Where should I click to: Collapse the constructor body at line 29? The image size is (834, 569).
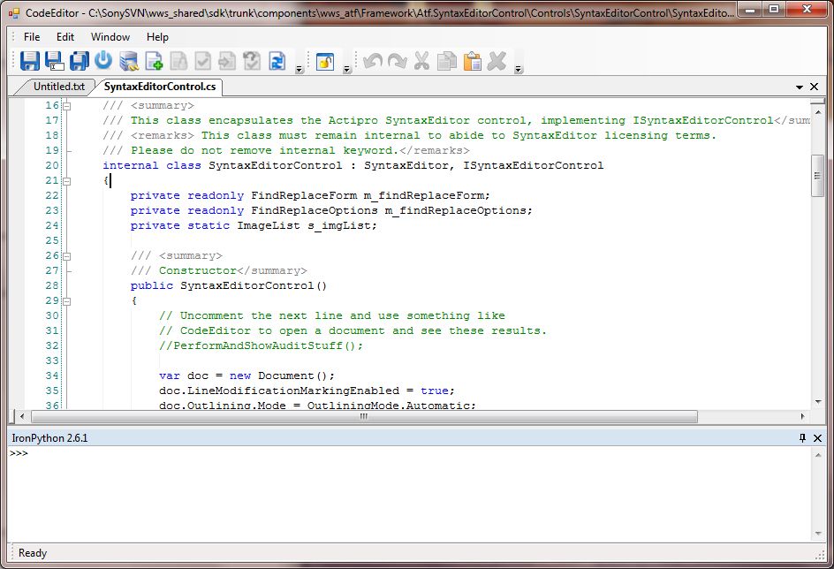[x=67, y=301]
